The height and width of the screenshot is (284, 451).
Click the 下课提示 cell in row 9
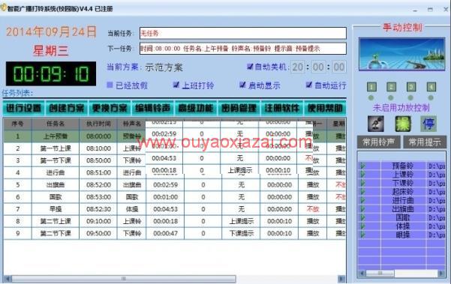242,233
